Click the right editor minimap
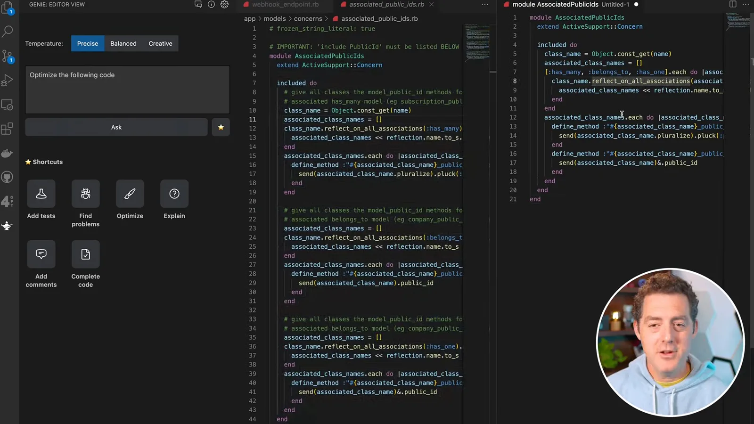 click(738, 22)
